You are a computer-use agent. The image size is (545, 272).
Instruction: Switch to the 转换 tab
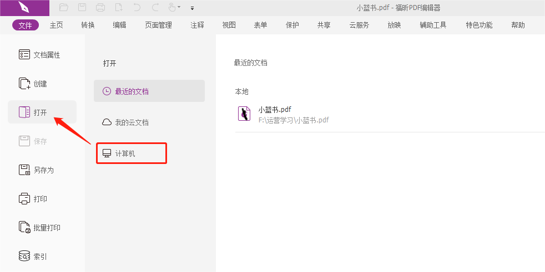(88, 25)
